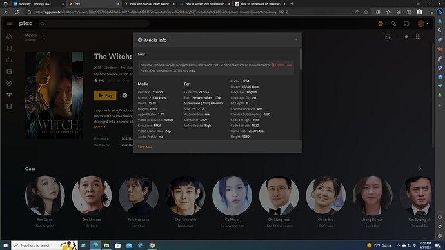Open Windows Start menu
Image resolution: width=445 pixels, height=250 pixels.
point(5,245)
